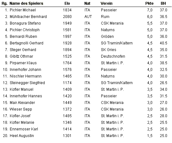The height and width of the screenshot is (143, 172).
Task: Click the Nat column header
Action: click(87, 3)
